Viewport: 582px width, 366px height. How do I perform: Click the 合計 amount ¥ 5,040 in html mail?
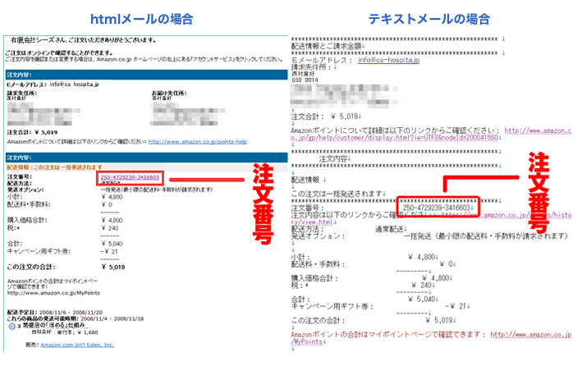click(x=112, y=244)
